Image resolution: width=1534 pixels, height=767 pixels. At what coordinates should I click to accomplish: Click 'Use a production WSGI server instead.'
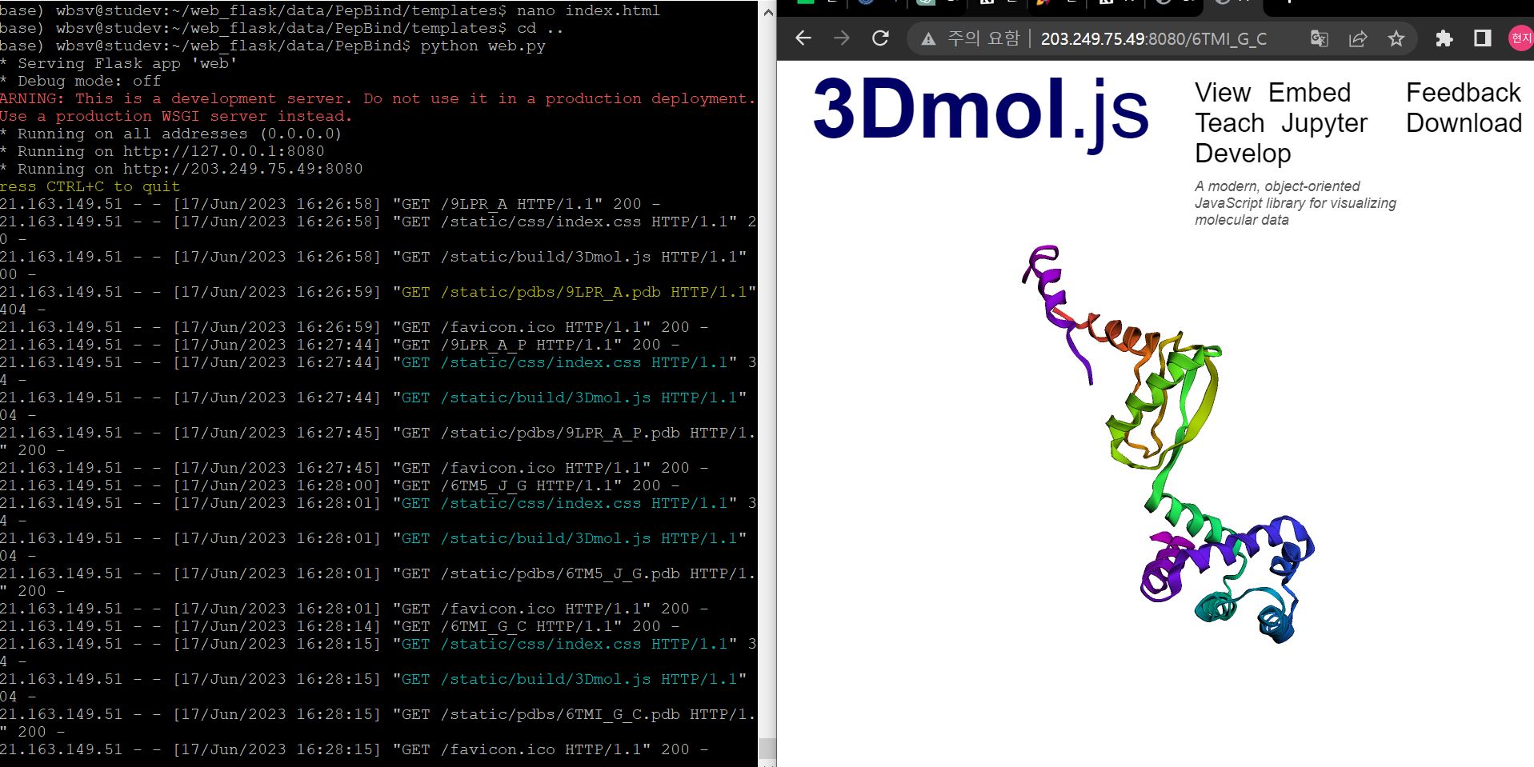[176, 116]
